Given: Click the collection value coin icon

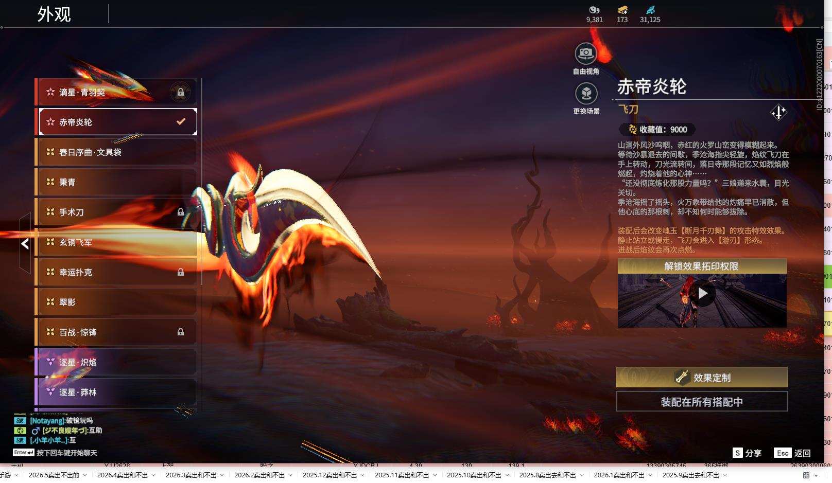Looking at the screenshot, I should coord(632,130).
